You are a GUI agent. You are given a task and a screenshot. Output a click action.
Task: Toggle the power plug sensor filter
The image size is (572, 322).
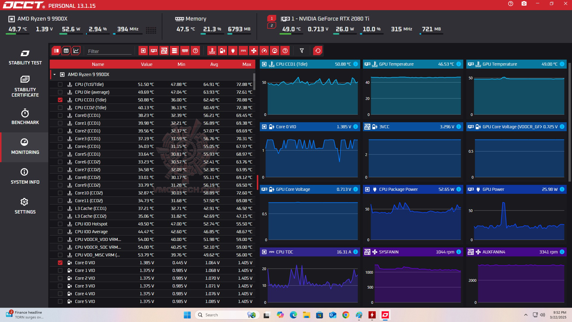(x=233, y=51)
